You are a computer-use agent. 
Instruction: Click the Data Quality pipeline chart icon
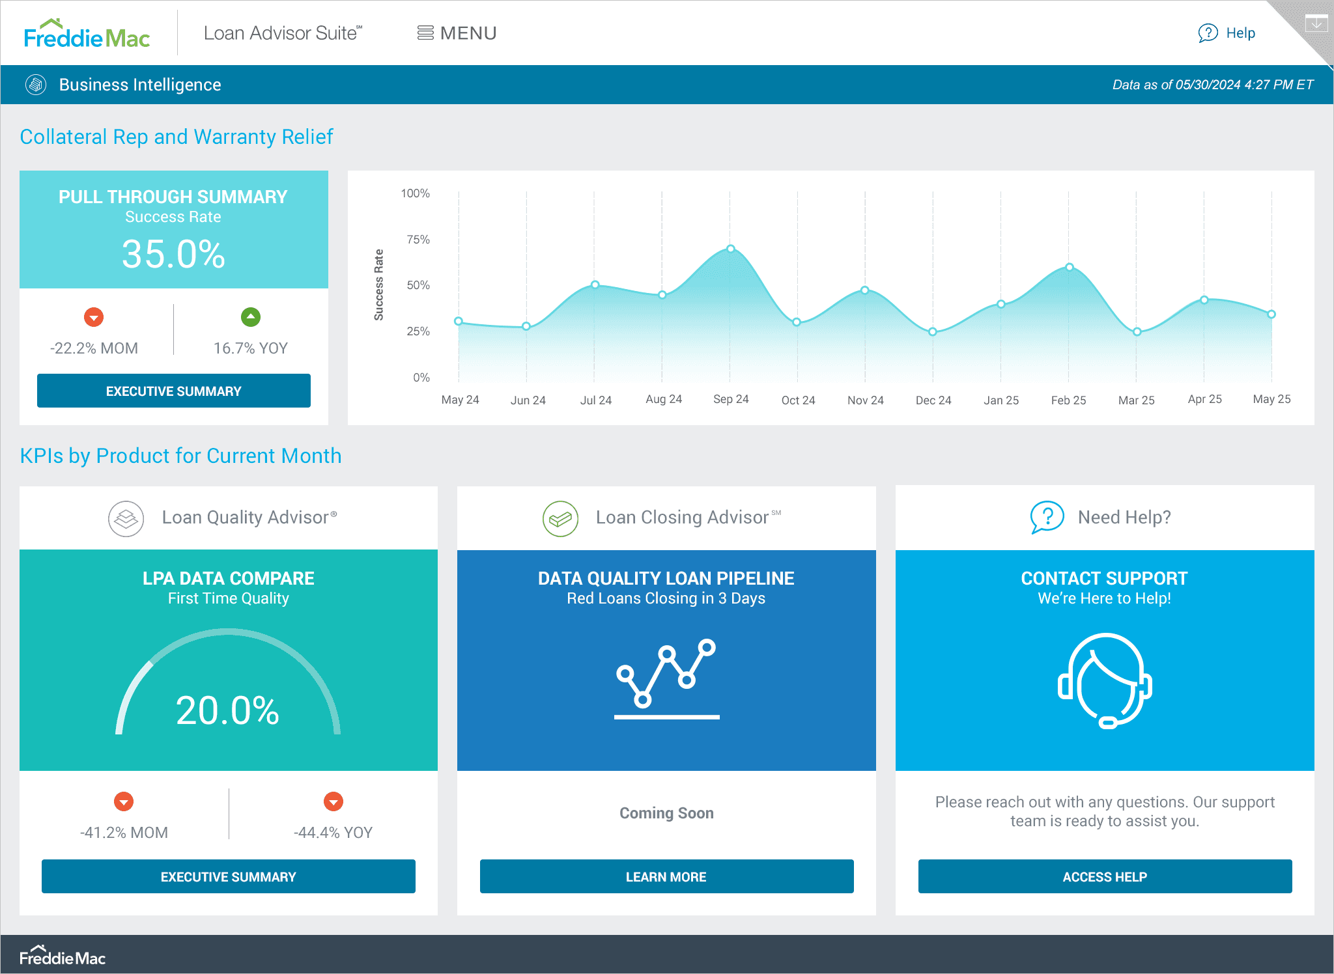pyautogui.click(x=666, y=677)
